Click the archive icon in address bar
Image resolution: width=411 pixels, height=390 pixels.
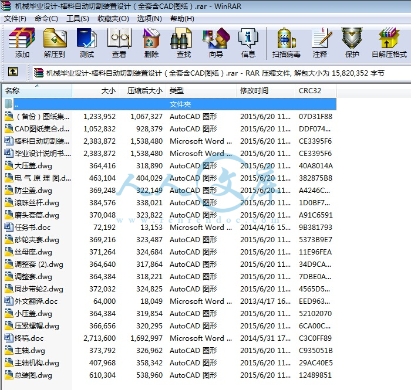pyautogui.click(x=39, y=73)
